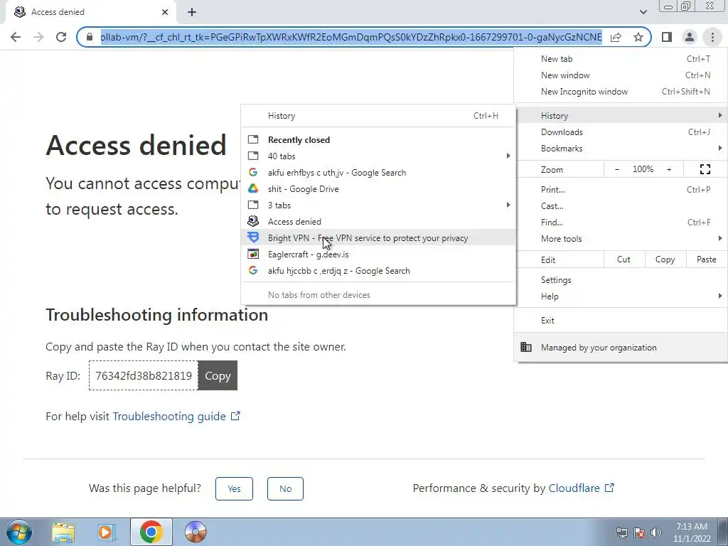
Task: Click the fullscreen zoom icon
Action: (705, 169)
